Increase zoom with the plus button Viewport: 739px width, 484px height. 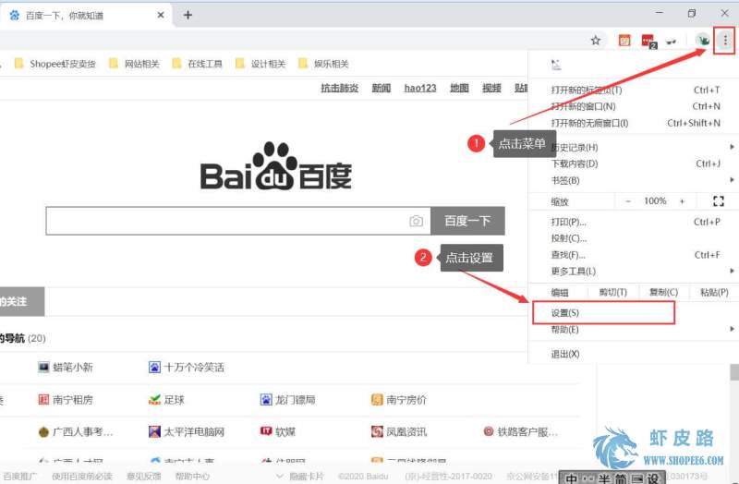click(x=682, y=201)
